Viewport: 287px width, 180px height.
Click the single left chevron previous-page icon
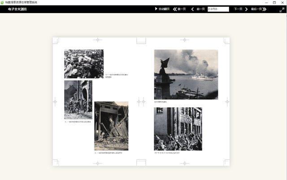coord(193,9)
